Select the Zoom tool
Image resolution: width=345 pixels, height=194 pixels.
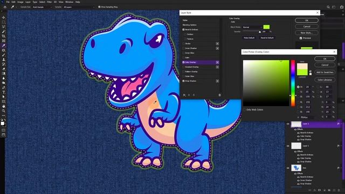tap(4, 111)
